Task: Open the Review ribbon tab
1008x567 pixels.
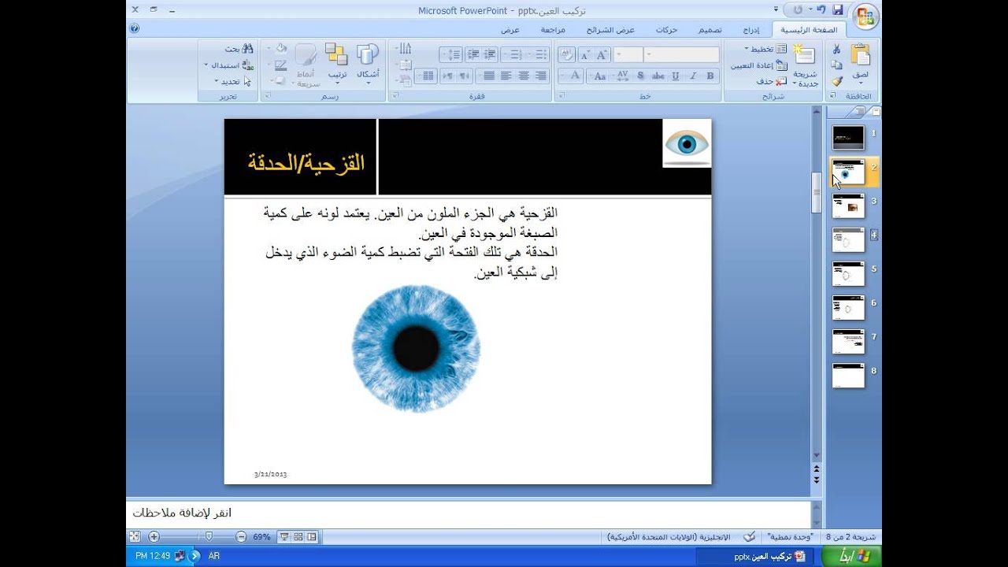Action: point(553,30)
